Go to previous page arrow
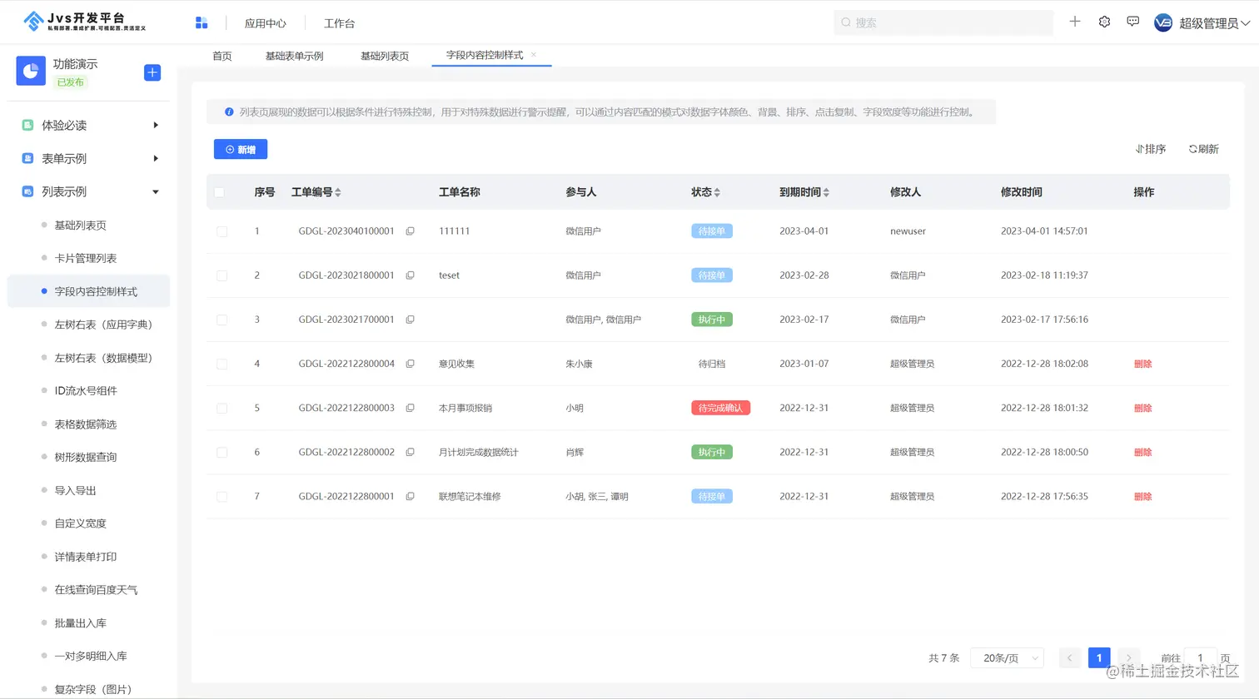Screen dimensions: 1259x699 (1070, 657)
